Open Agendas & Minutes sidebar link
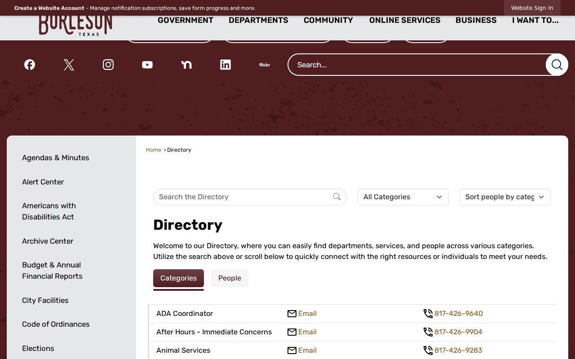This screenshot has width=575, height=359. [x=56, y=158]
